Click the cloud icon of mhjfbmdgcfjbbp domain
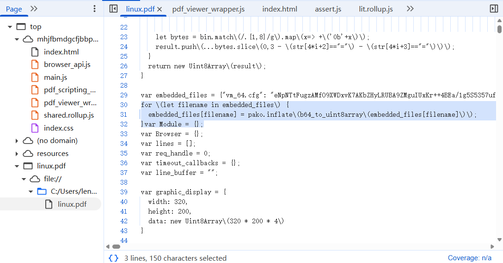The width and height of the screenshot is (503, 263). (28, 39)
